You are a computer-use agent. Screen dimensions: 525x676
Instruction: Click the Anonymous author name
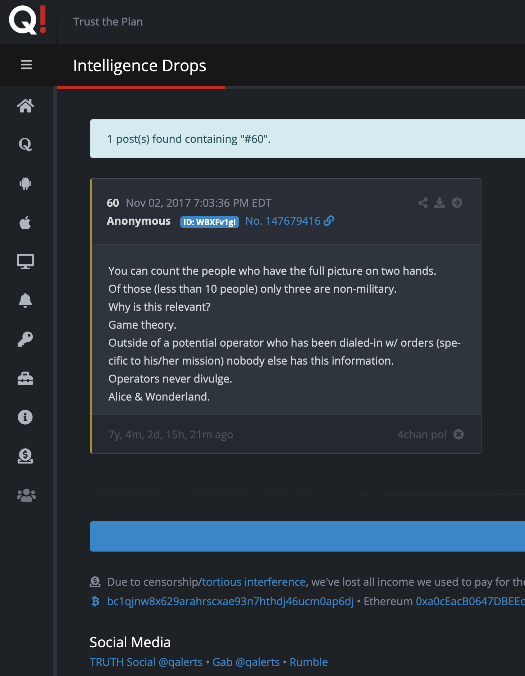click(139, 221)
